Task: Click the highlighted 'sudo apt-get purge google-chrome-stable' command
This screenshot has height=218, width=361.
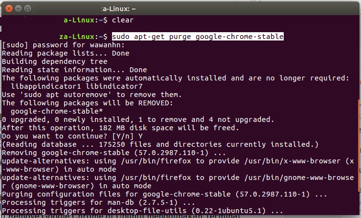Action: 198,37
